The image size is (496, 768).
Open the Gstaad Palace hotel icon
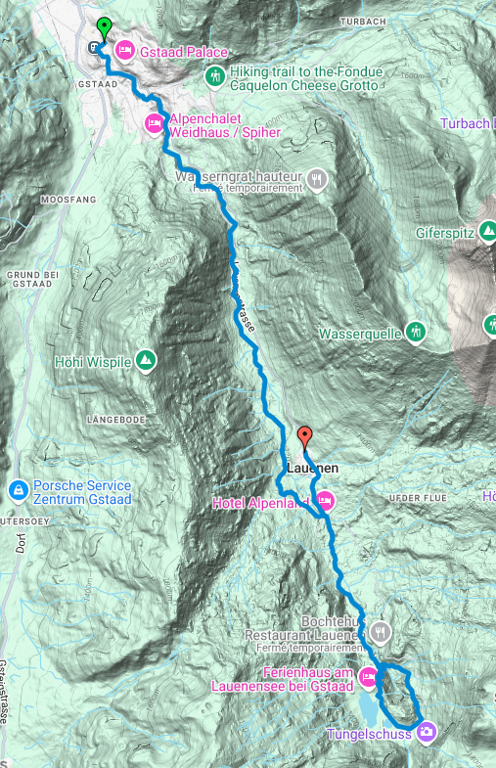125,51
